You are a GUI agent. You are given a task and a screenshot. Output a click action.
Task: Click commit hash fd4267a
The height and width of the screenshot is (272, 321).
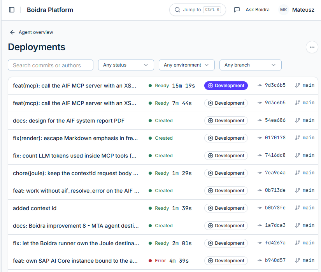(275, 243)
